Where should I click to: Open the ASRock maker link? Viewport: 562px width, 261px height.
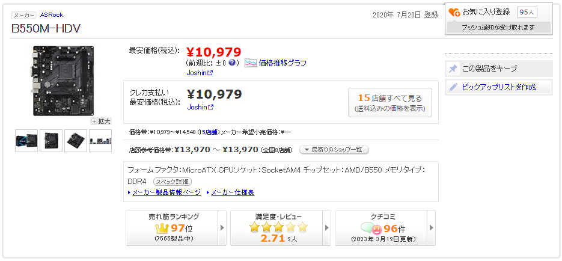click(x=52, y=14)
